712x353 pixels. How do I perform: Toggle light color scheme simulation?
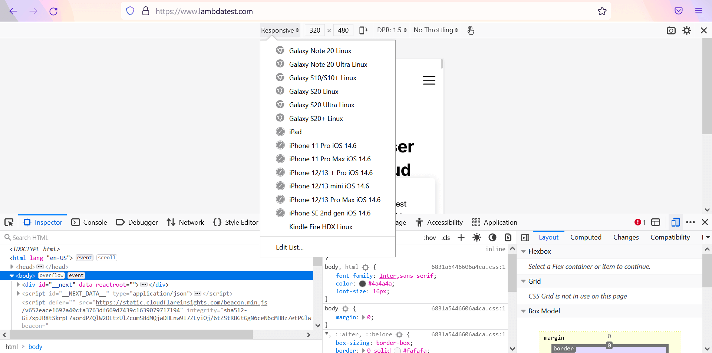tap(477, 238)
